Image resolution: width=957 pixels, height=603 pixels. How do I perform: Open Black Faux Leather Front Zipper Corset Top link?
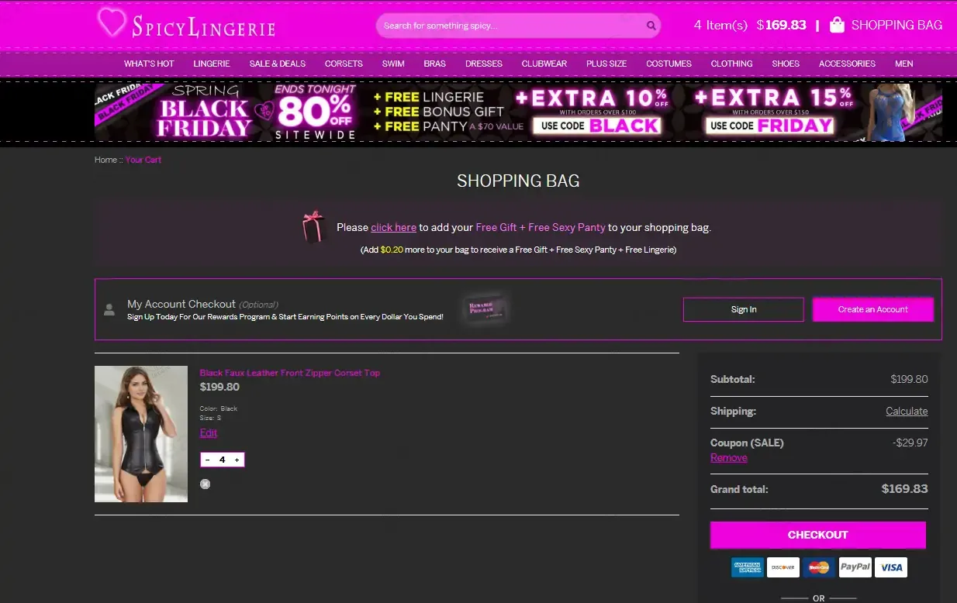point(290,373)
